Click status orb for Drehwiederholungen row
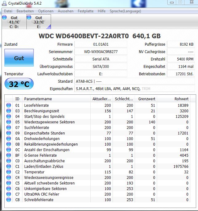 pyautogui.click(x=9, y=139)
